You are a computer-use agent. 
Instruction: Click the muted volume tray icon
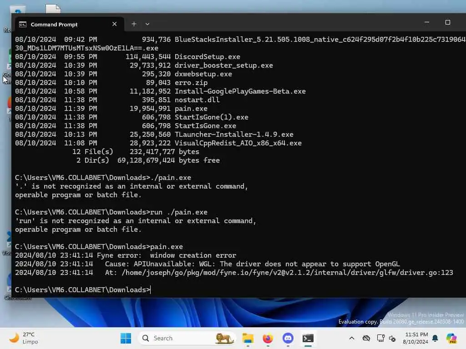(x=392, y=338)
